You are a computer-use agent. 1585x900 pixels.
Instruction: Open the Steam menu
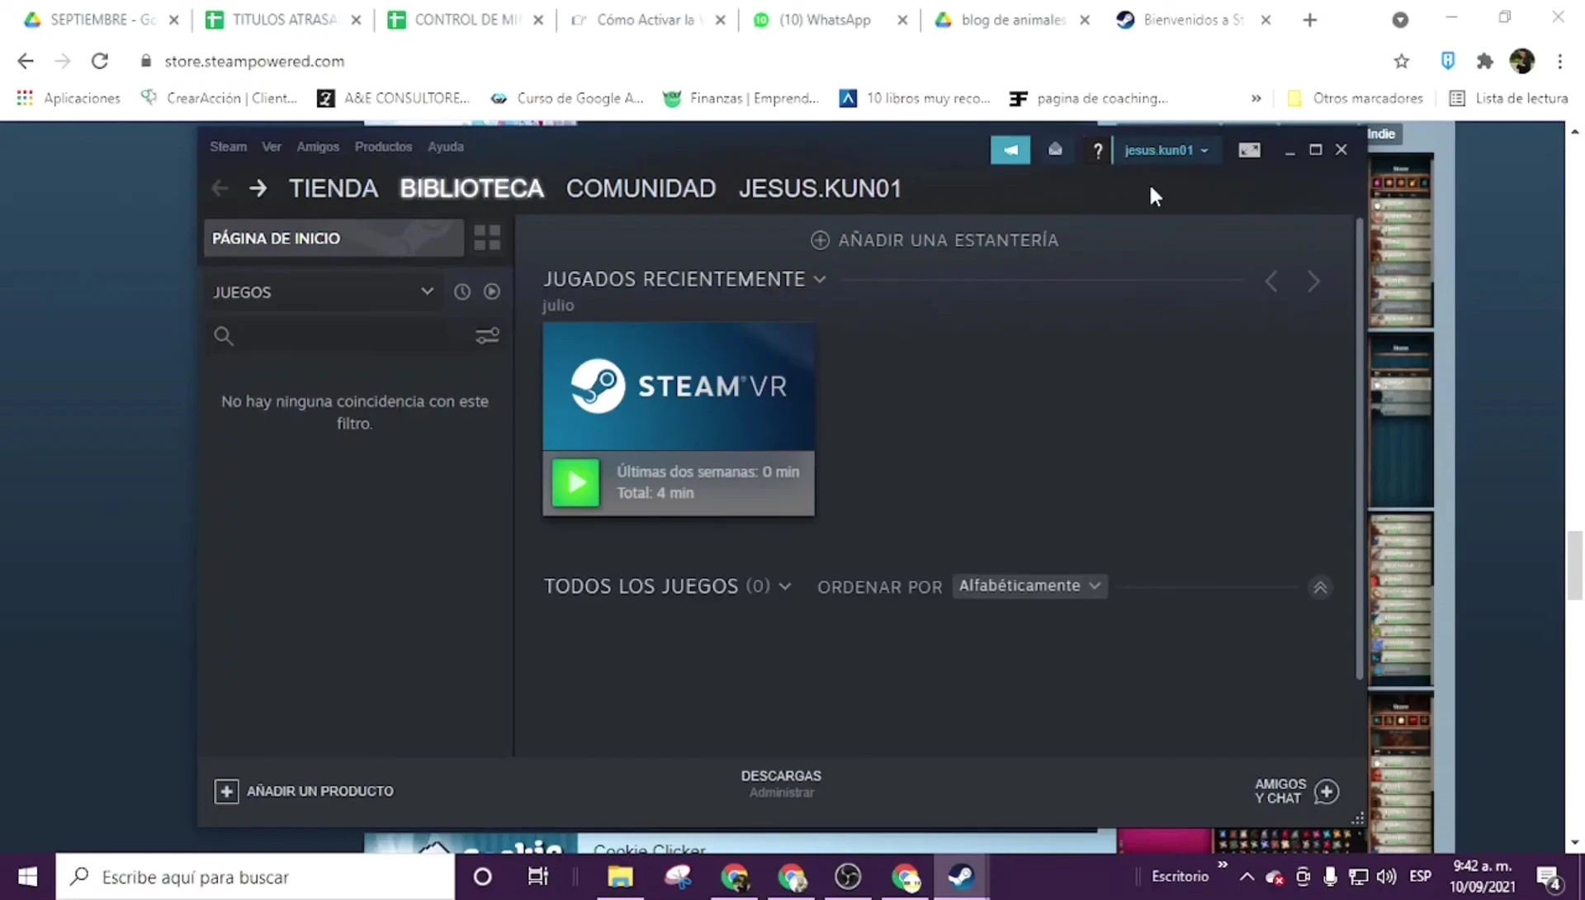[x=228, y=146]
